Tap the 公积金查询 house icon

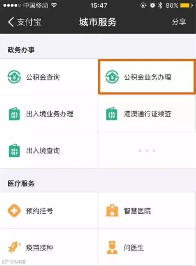point(14,77)
